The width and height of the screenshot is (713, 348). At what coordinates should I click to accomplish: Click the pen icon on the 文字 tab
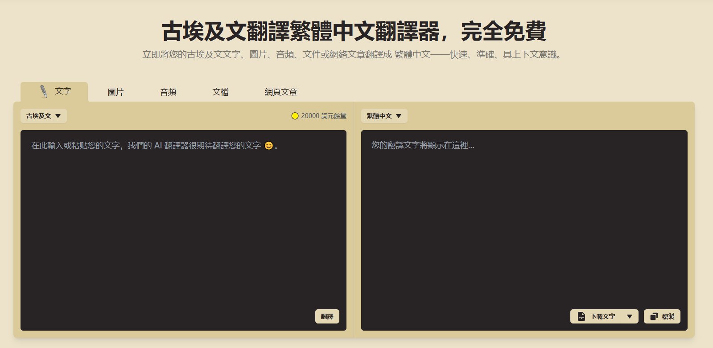click(x=44, y=91)
